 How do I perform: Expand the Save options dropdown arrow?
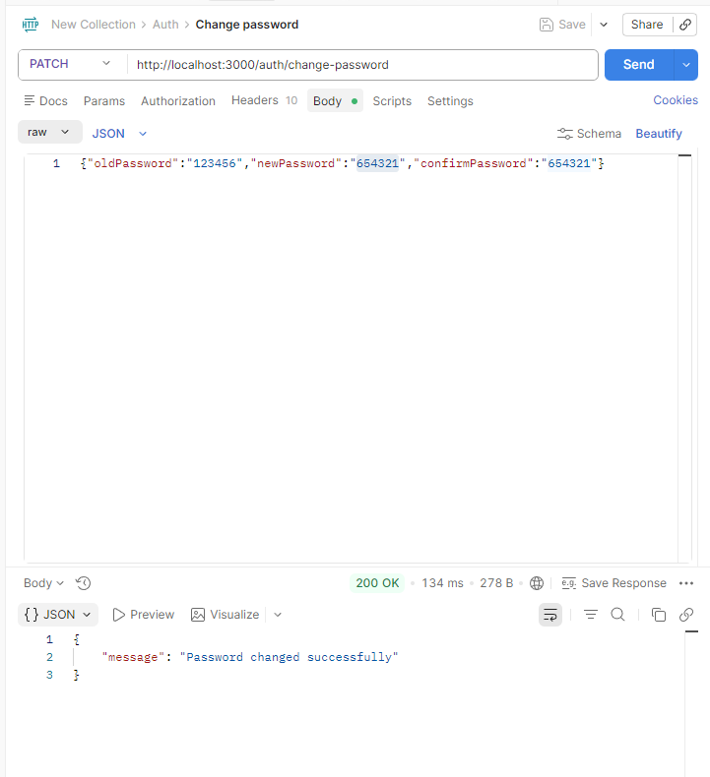(x=604, y=25)
